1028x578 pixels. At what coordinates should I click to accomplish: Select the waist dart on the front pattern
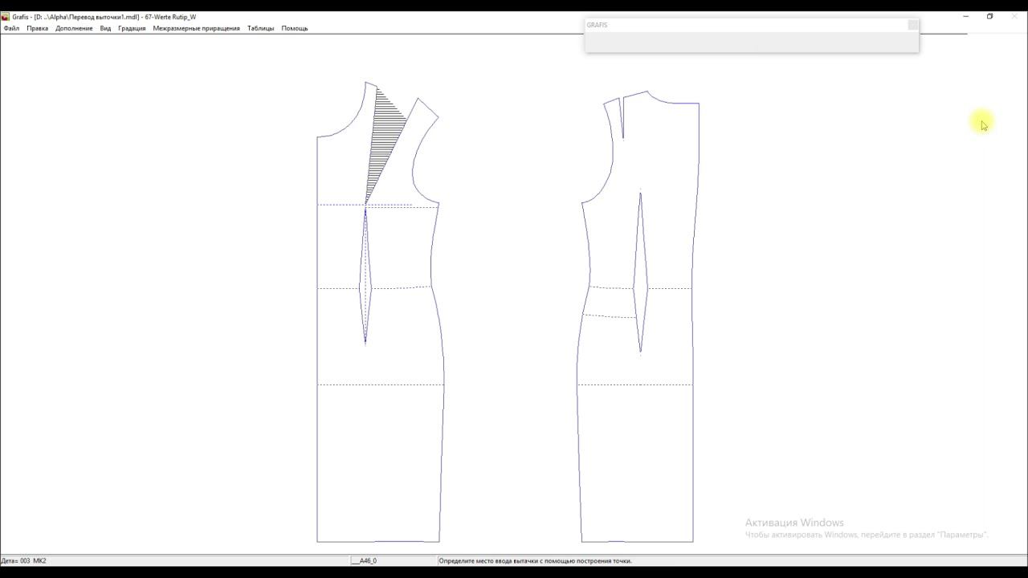[365, 275]
